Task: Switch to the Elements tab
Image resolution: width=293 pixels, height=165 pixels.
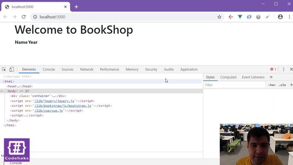Action: click(29, 69)
